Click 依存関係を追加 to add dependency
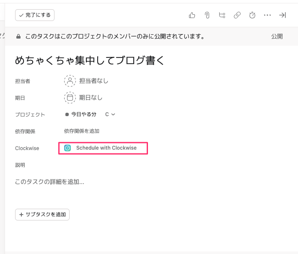 pyautogui.click(x=82, y=131)
